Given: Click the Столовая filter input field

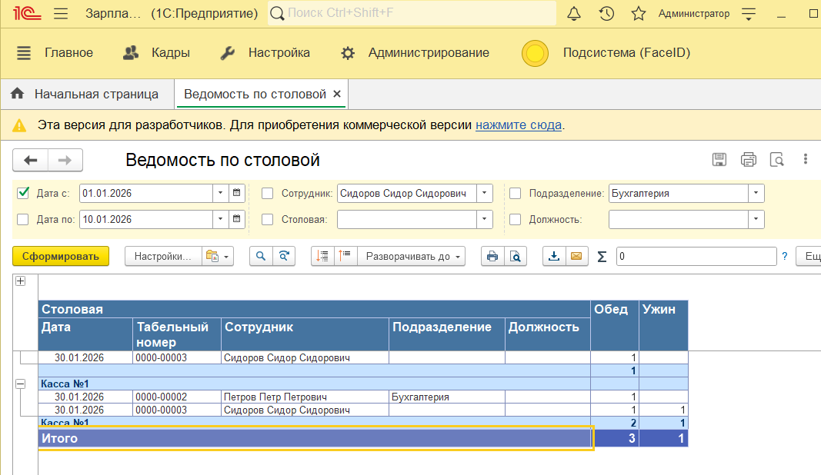Looking at the screenshot, I should (406, 220).
